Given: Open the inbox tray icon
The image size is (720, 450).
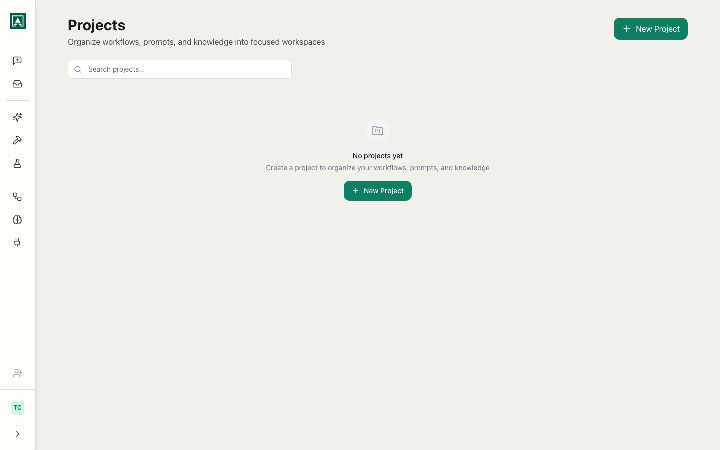Looking at the screenshot, I should (17, 84).
